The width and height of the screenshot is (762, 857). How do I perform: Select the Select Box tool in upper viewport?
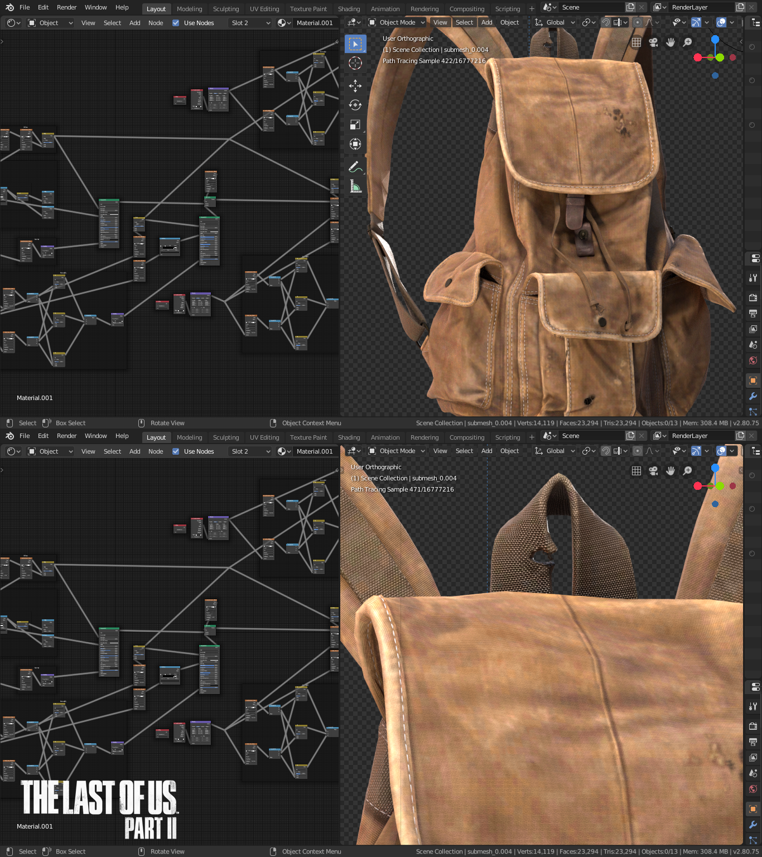355,44
